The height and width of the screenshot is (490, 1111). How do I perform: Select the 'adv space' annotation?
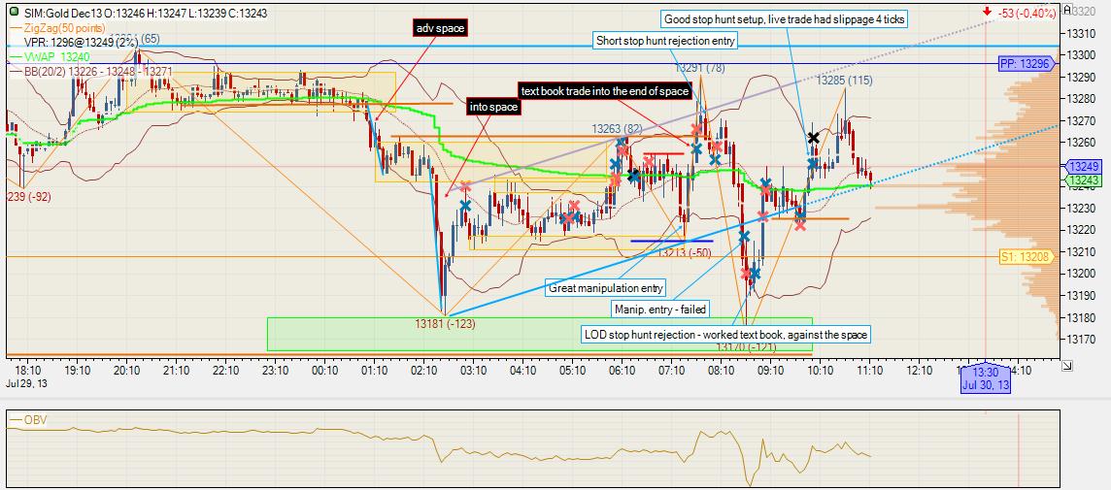(x=441, y=28)
